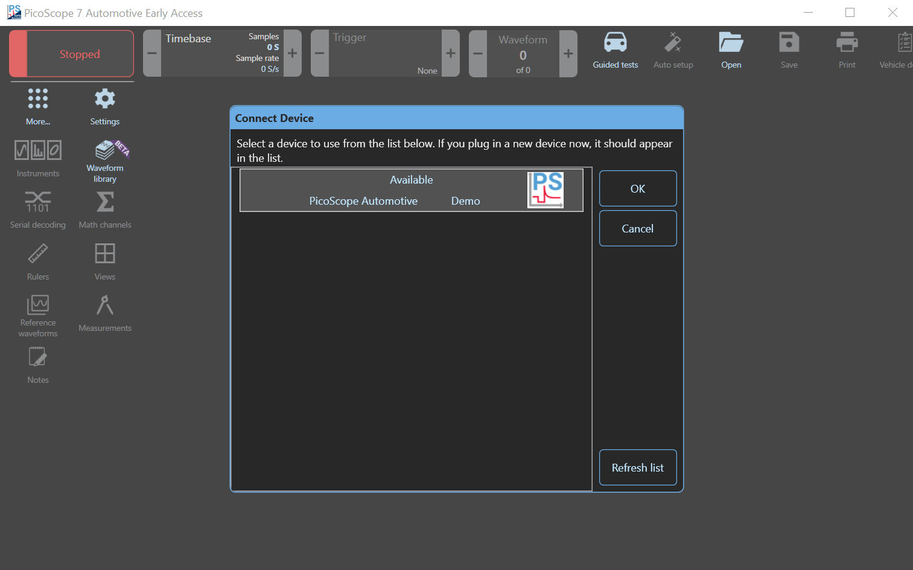The image size is (913, 570).
Task: Open the More... grid menu
Action: [38, 106]
